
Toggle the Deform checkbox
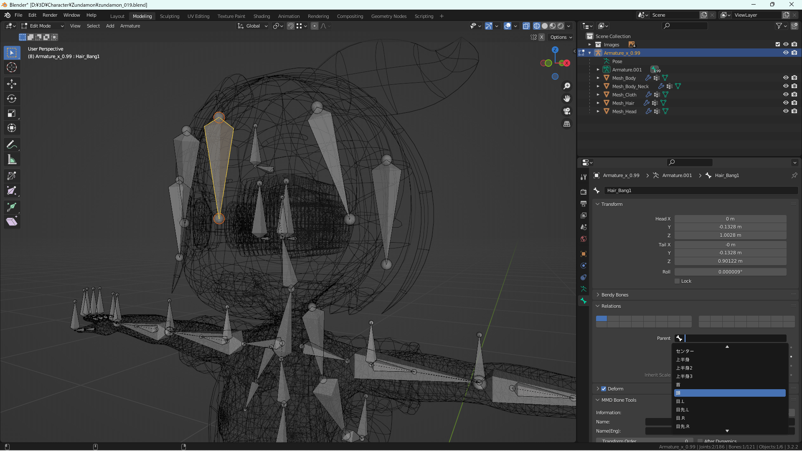[604, 388]
